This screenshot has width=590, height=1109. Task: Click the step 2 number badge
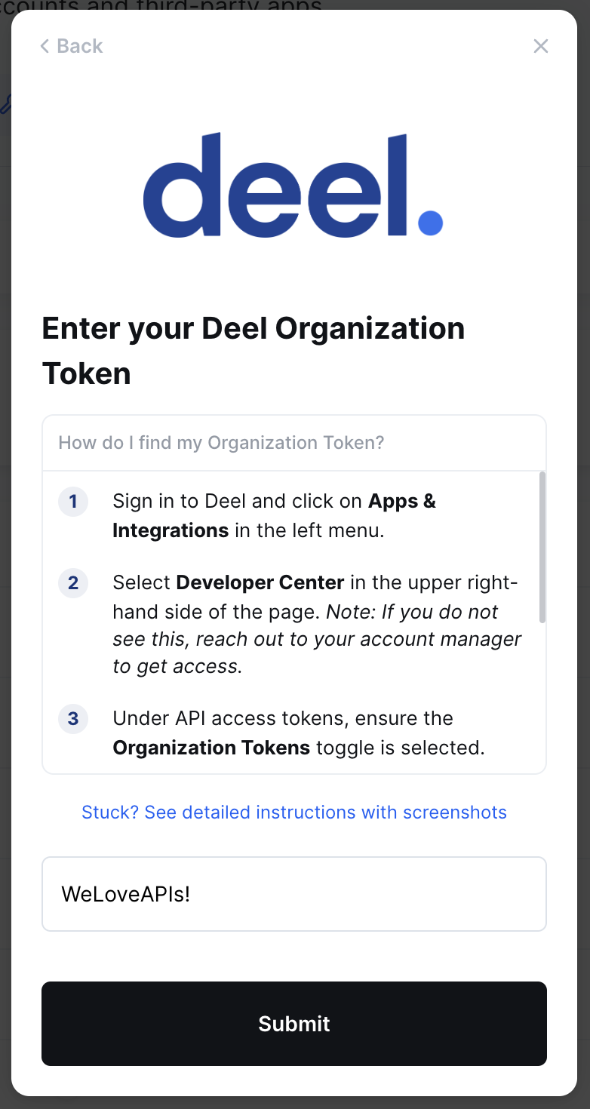pos(73,583)
